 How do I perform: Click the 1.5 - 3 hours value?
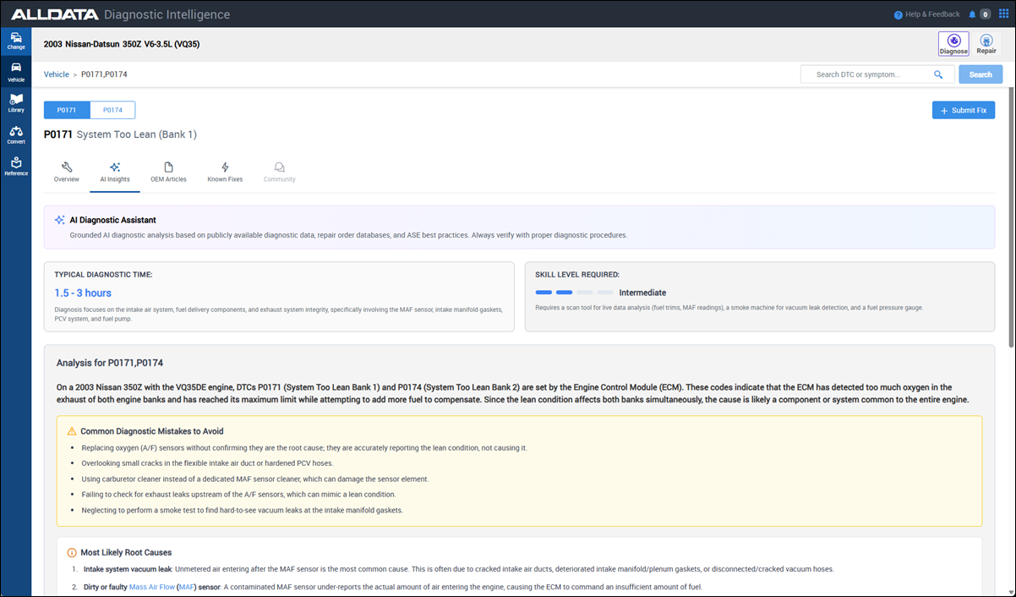tap(83, 293)
